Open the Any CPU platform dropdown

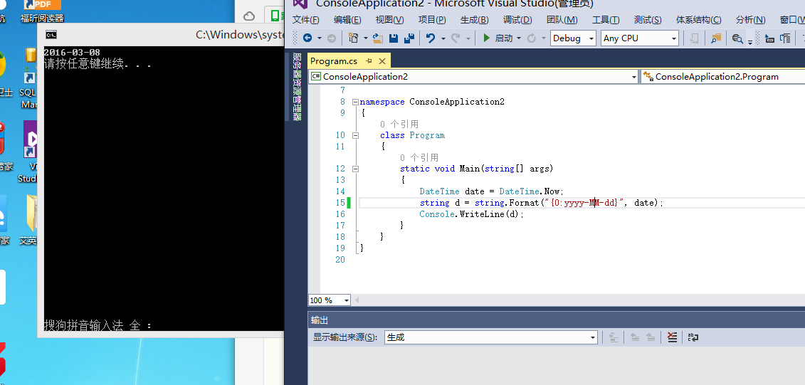[x=640, y=38]
